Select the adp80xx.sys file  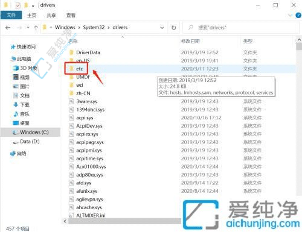tap(89, 175)
